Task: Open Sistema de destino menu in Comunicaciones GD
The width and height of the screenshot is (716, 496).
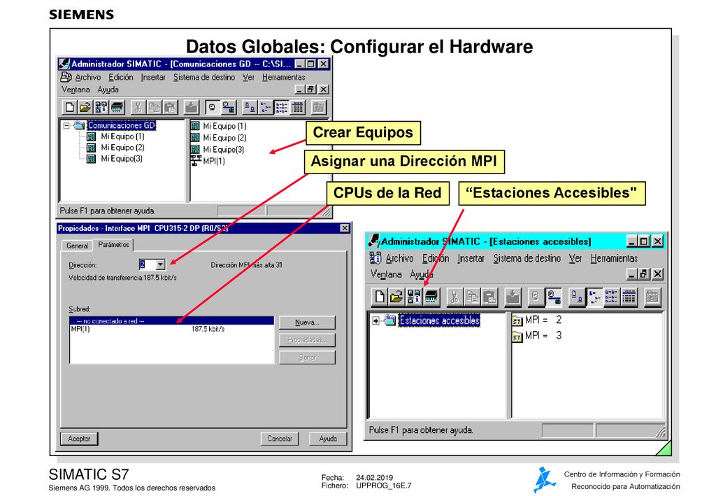Action: tap(203, 77)
